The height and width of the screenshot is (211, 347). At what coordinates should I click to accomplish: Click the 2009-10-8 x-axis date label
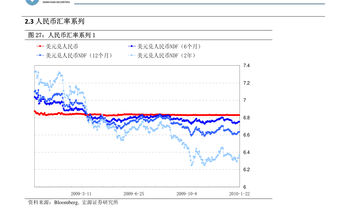tap(186, 194)
